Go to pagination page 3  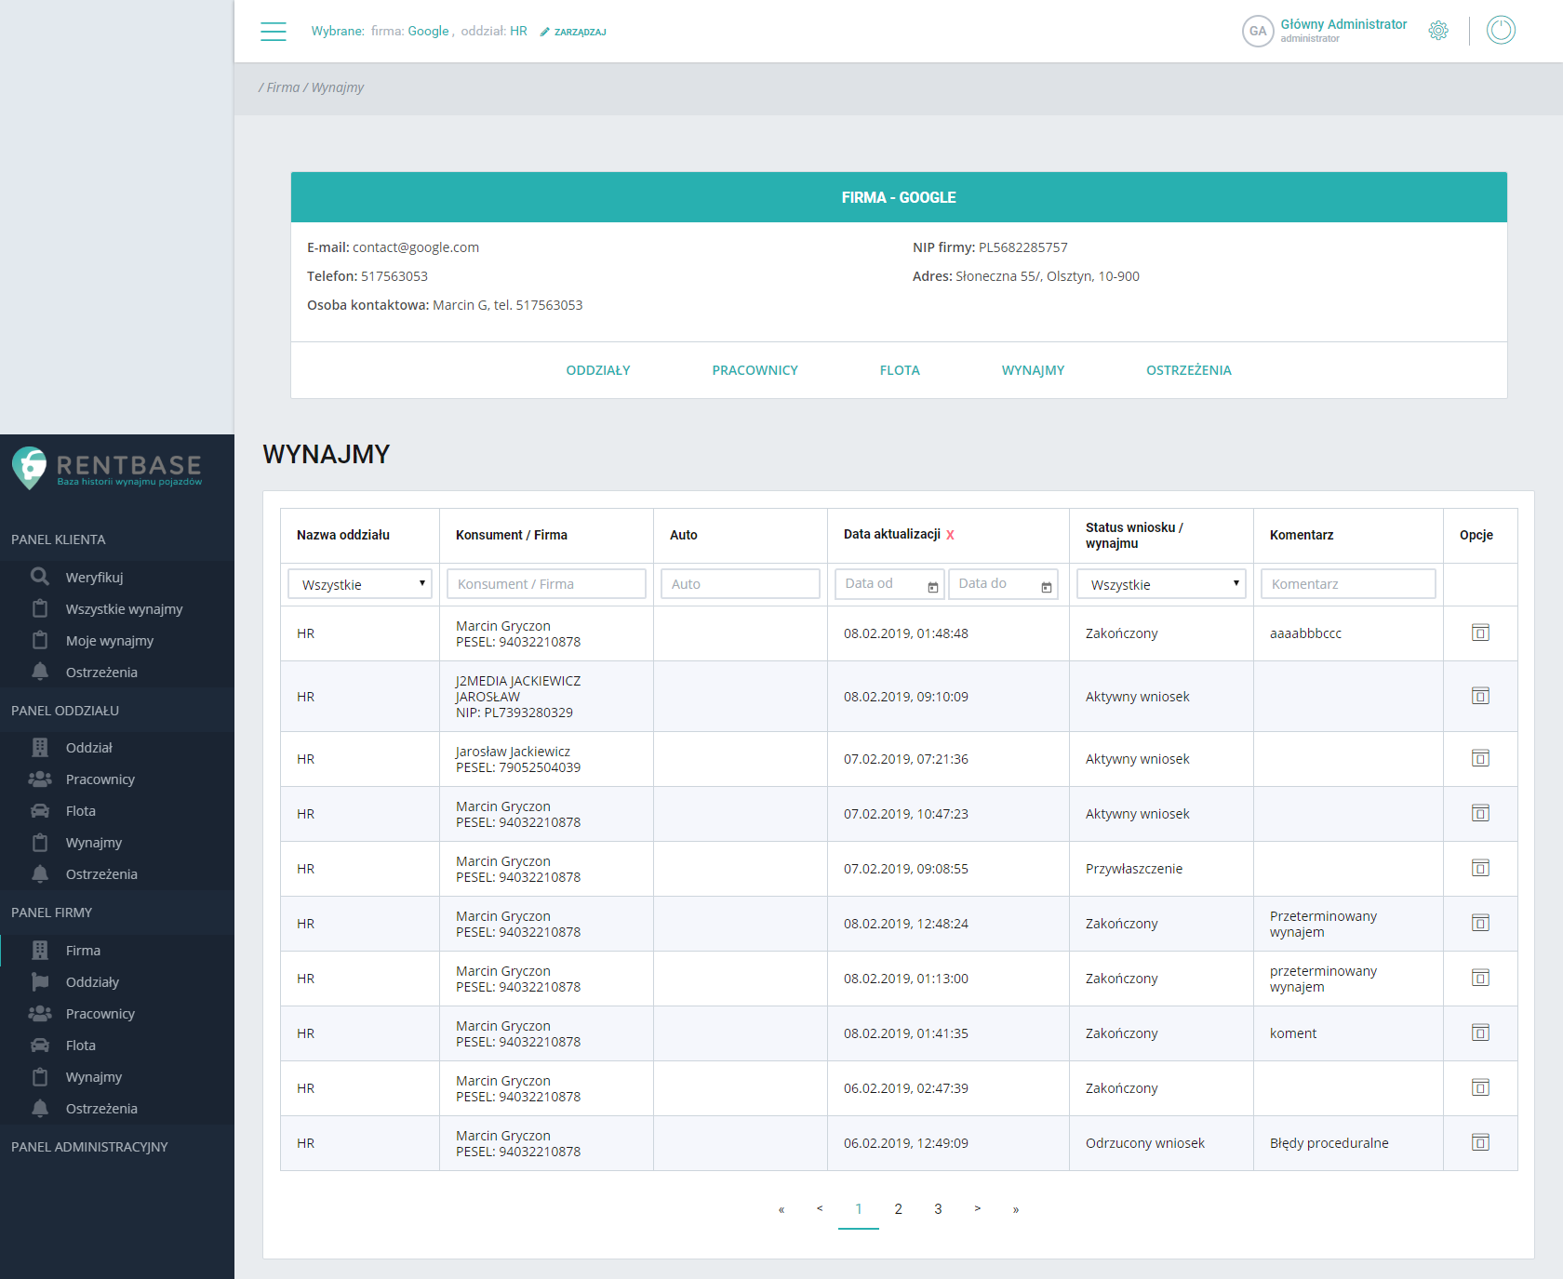click(938, 1209)
